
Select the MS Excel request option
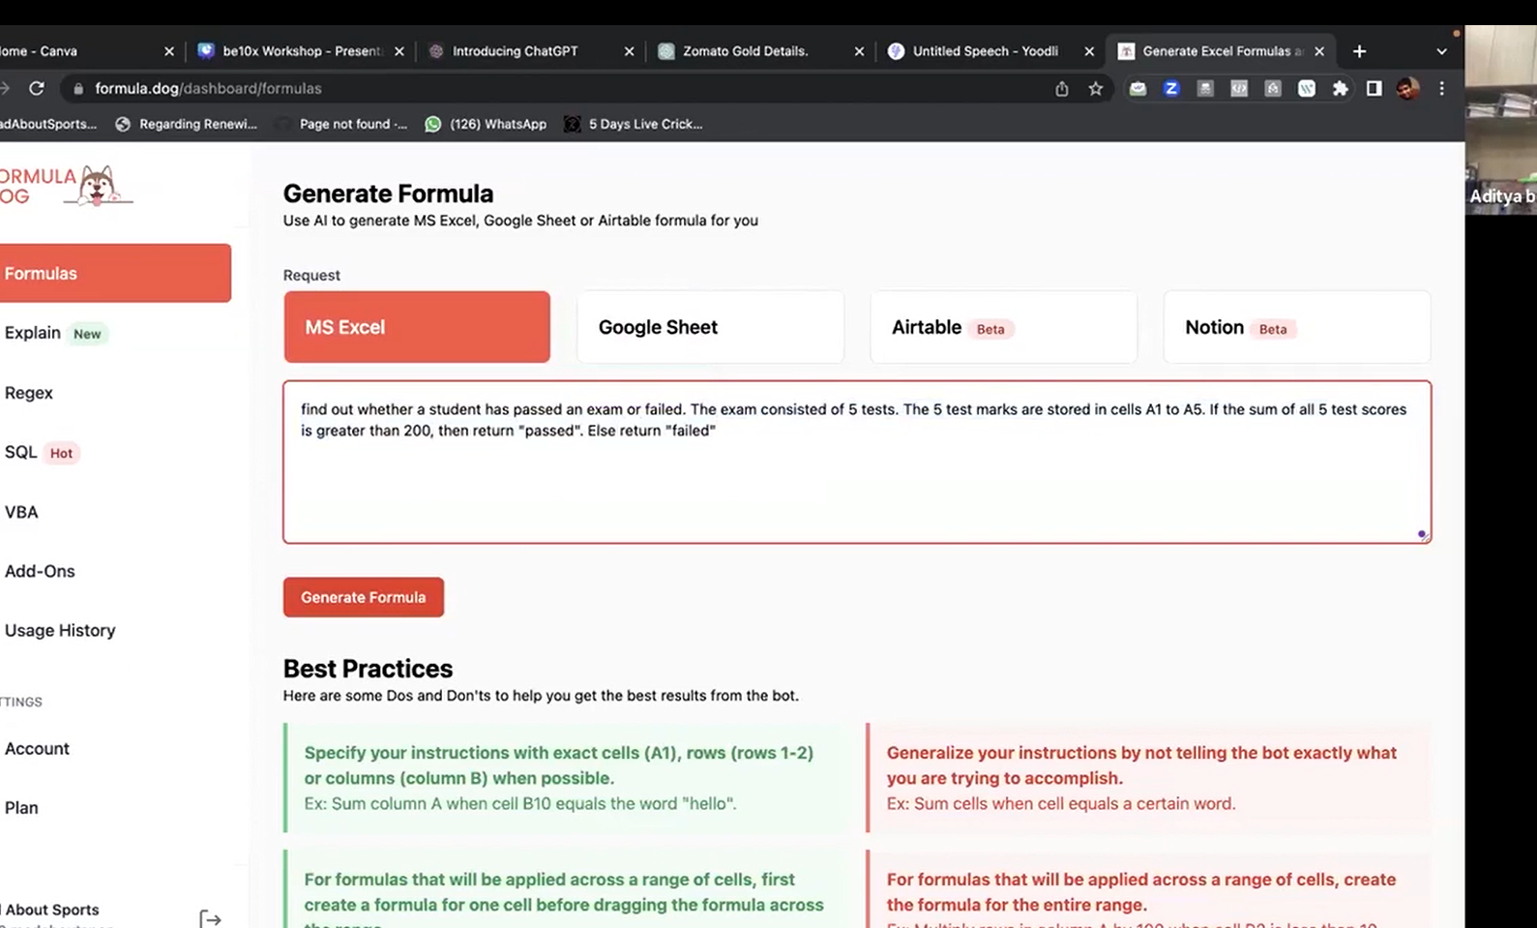pos(417,327)
